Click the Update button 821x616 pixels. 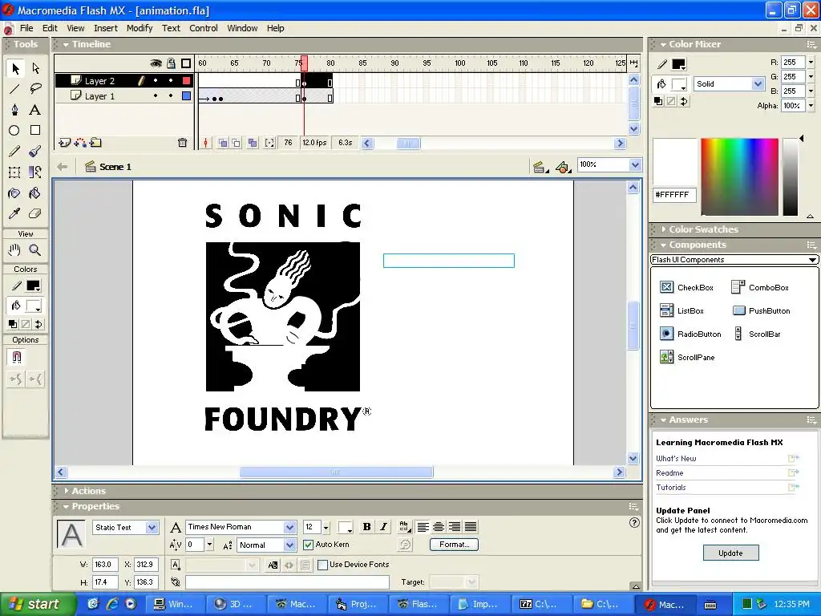pyautogui.click(x=730, y=553)
